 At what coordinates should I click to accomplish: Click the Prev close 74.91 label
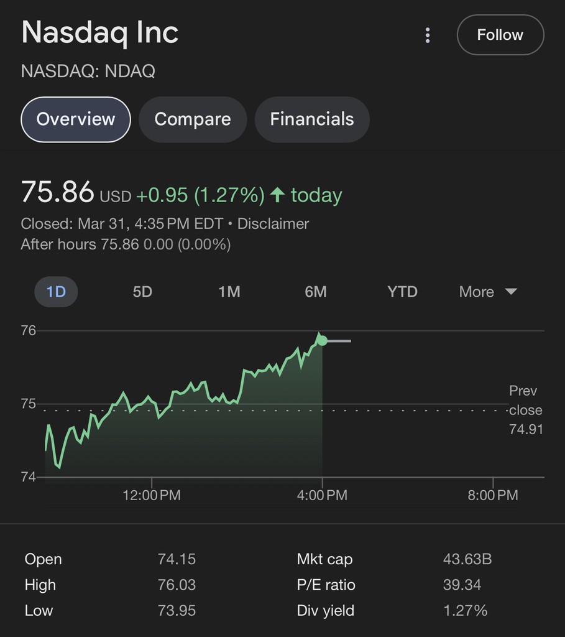[525, 410]
